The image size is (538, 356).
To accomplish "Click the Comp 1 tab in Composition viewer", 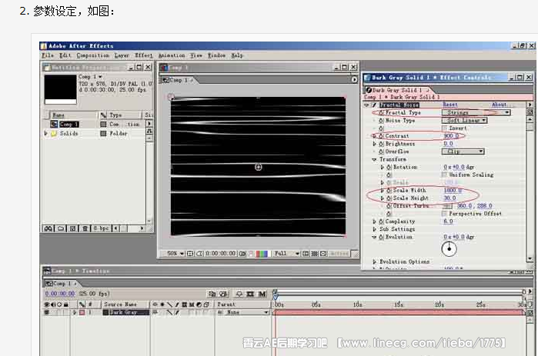I will [x=178, y=80].
